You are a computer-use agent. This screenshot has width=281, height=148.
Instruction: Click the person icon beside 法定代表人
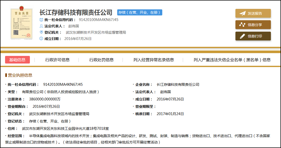[41, 26]
